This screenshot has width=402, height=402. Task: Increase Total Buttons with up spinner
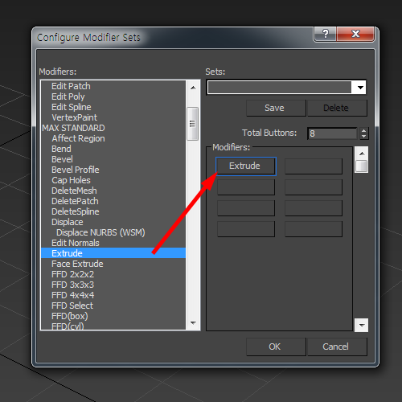click(x=363, y=130)
